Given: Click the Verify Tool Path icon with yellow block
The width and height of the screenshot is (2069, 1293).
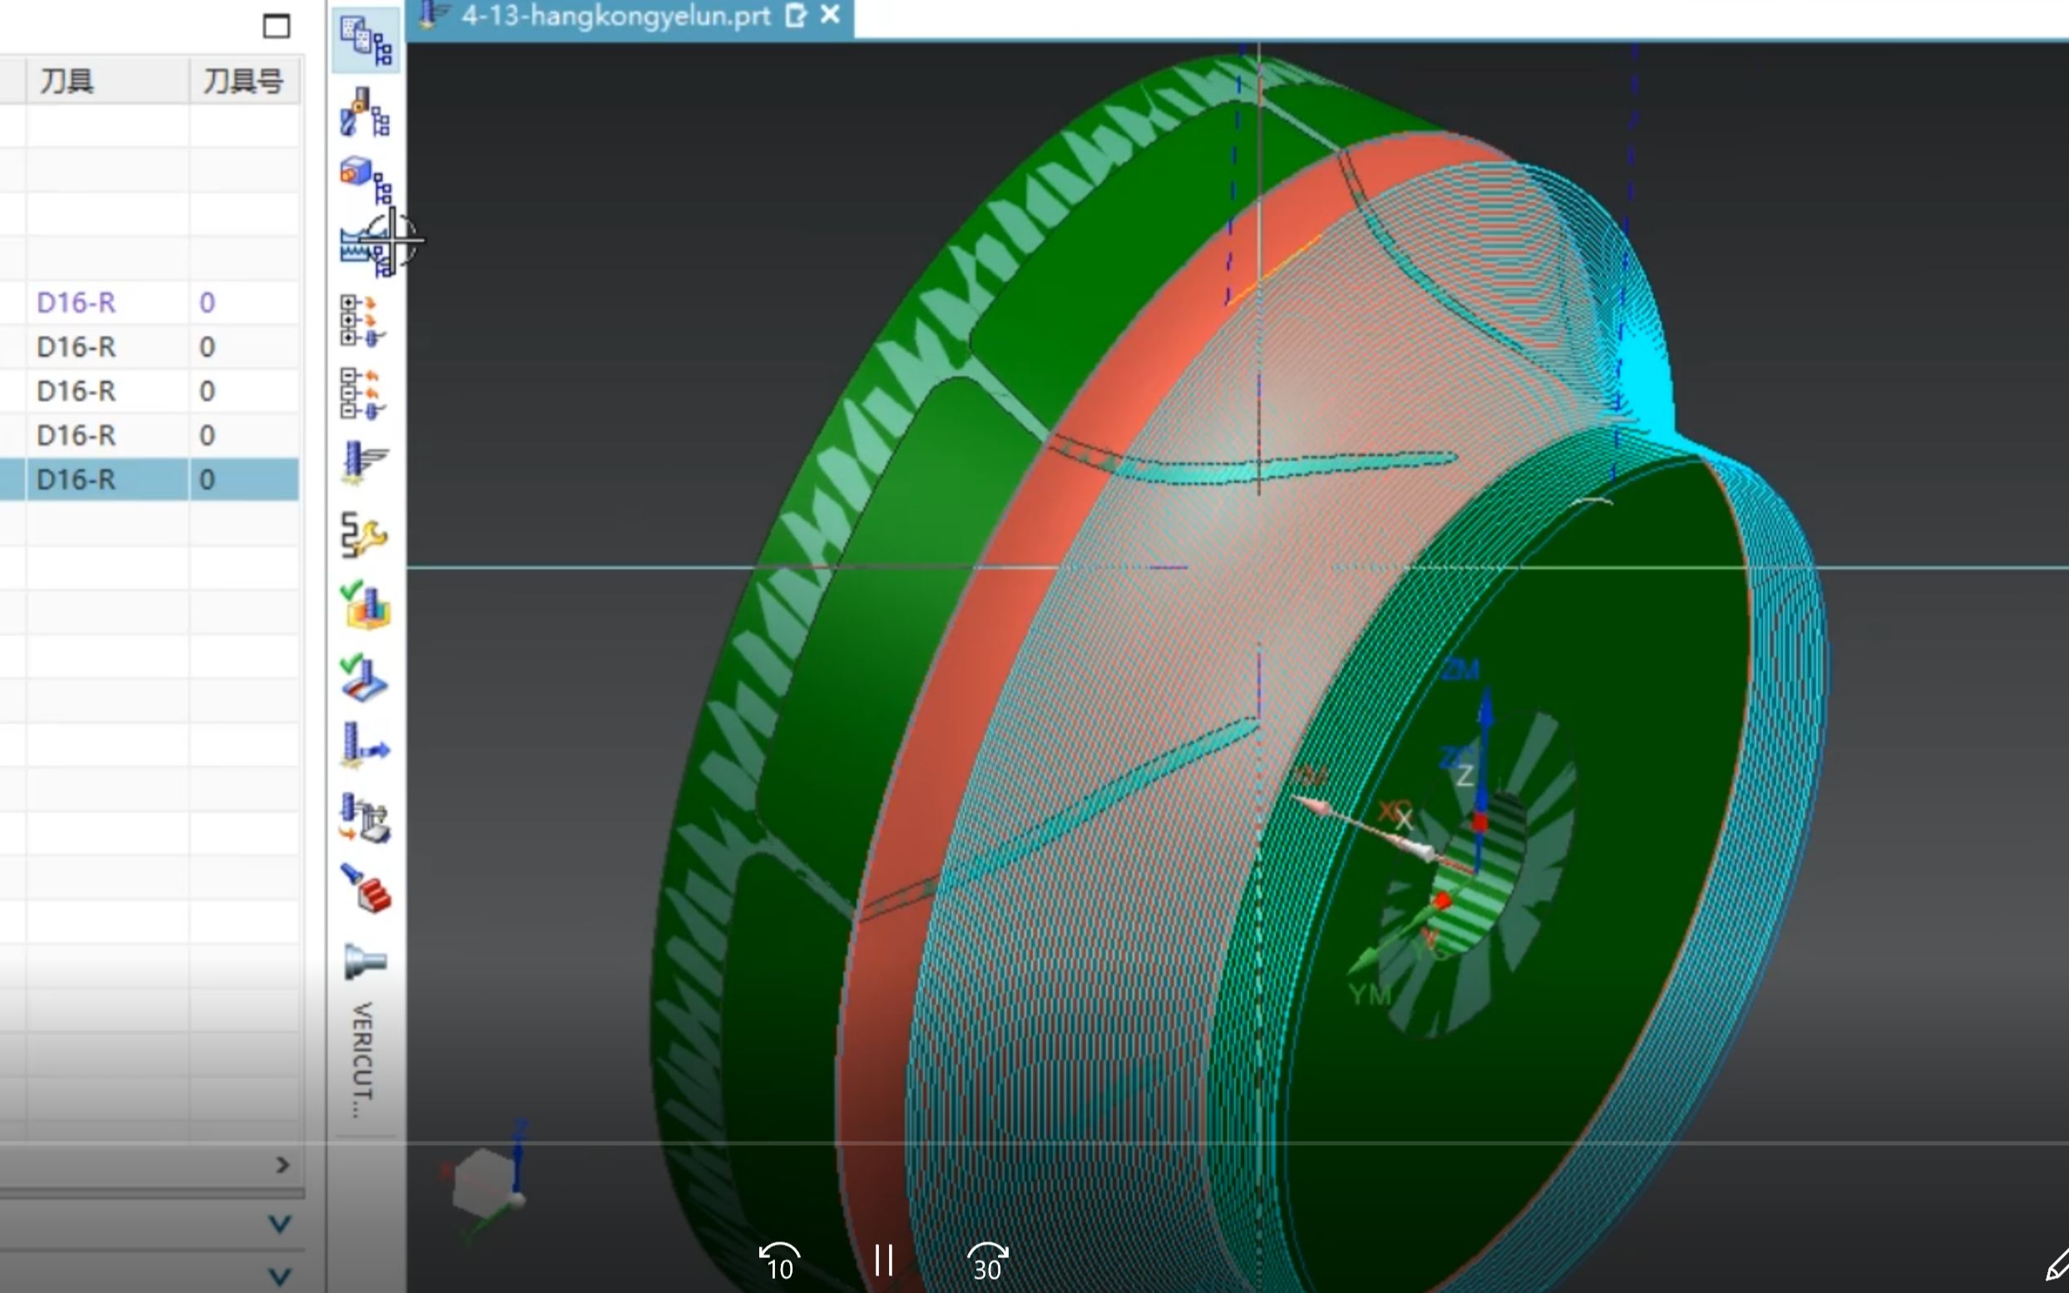Looking at the screenshot, I should [366, 605].
